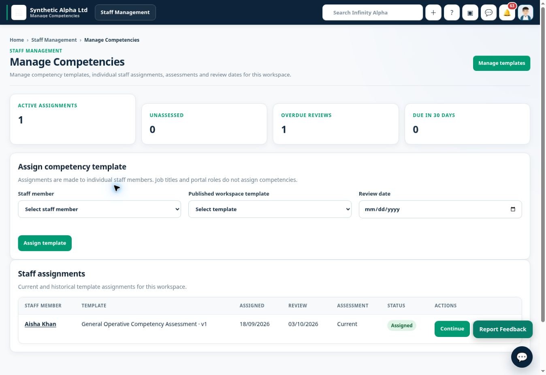Click the 'Manage Competencies' breadcrumb item

(112, 40)
